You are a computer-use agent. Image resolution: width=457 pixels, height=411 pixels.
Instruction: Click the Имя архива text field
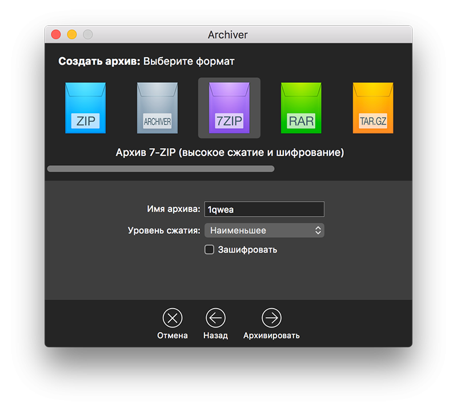point(264,209)
